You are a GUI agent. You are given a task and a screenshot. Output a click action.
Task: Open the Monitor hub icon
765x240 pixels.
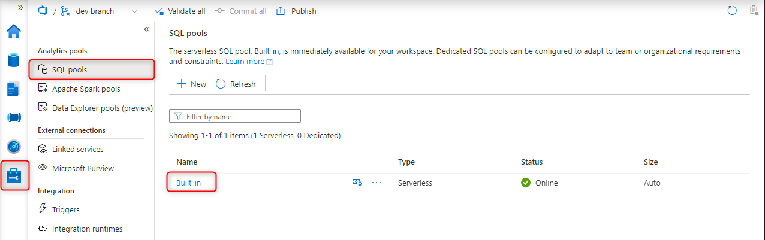click(13, 146)
